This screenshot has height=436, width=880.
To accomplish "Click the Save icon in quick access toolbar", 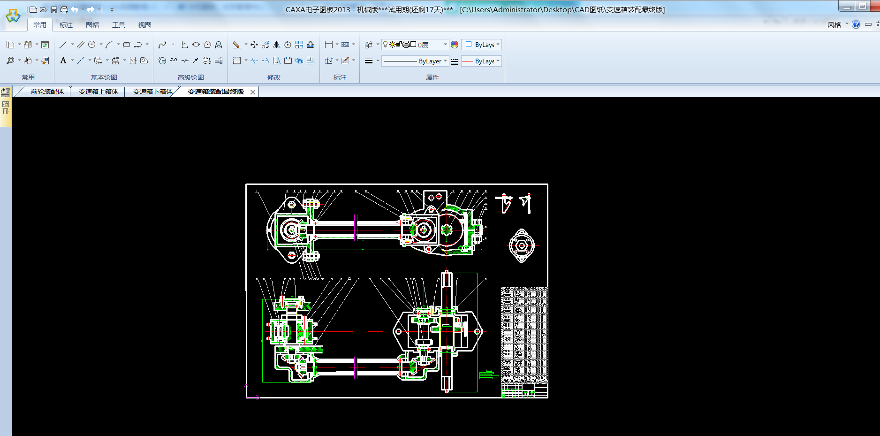I will (x=54, y=9).
